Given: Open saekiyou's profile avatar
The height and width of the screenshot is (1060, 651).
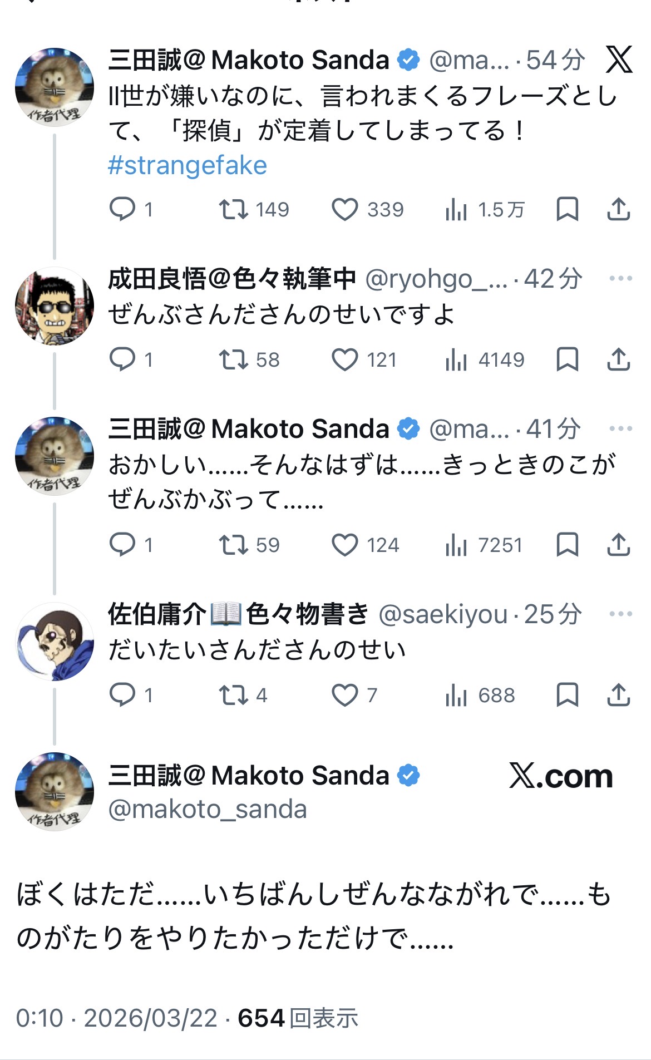Looking at the screenshot, I should click(55, 642).
